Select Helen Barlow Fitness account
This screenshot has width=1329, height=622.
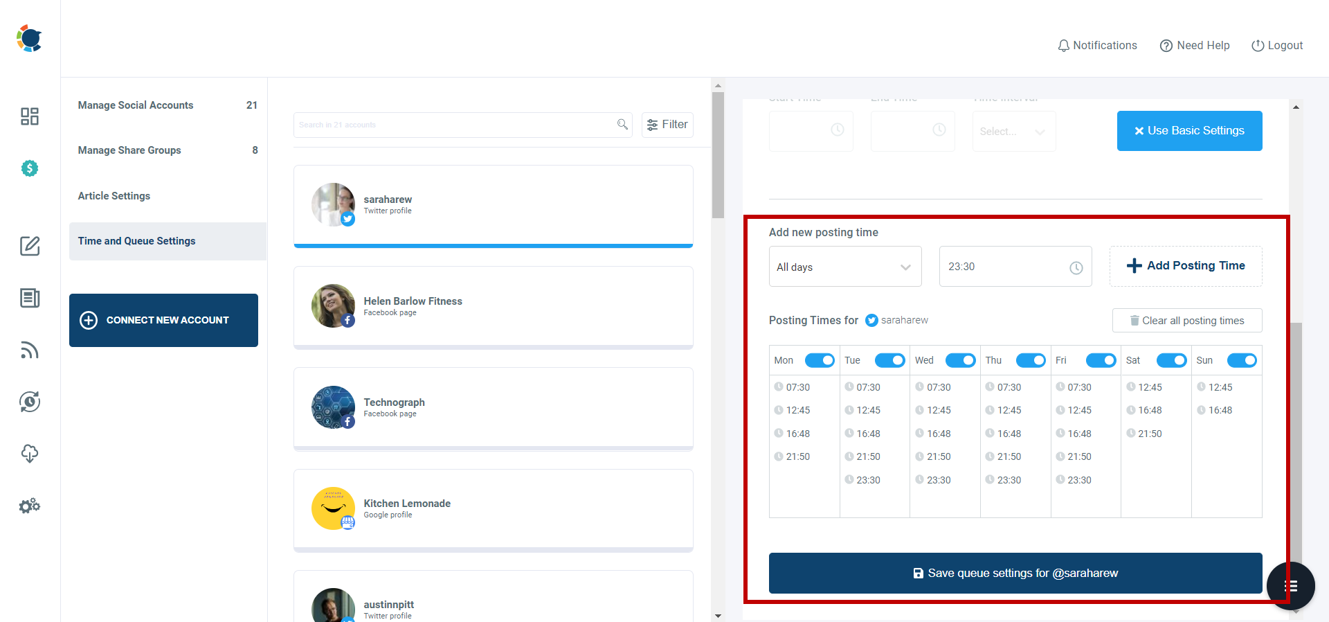coord(494,308)
